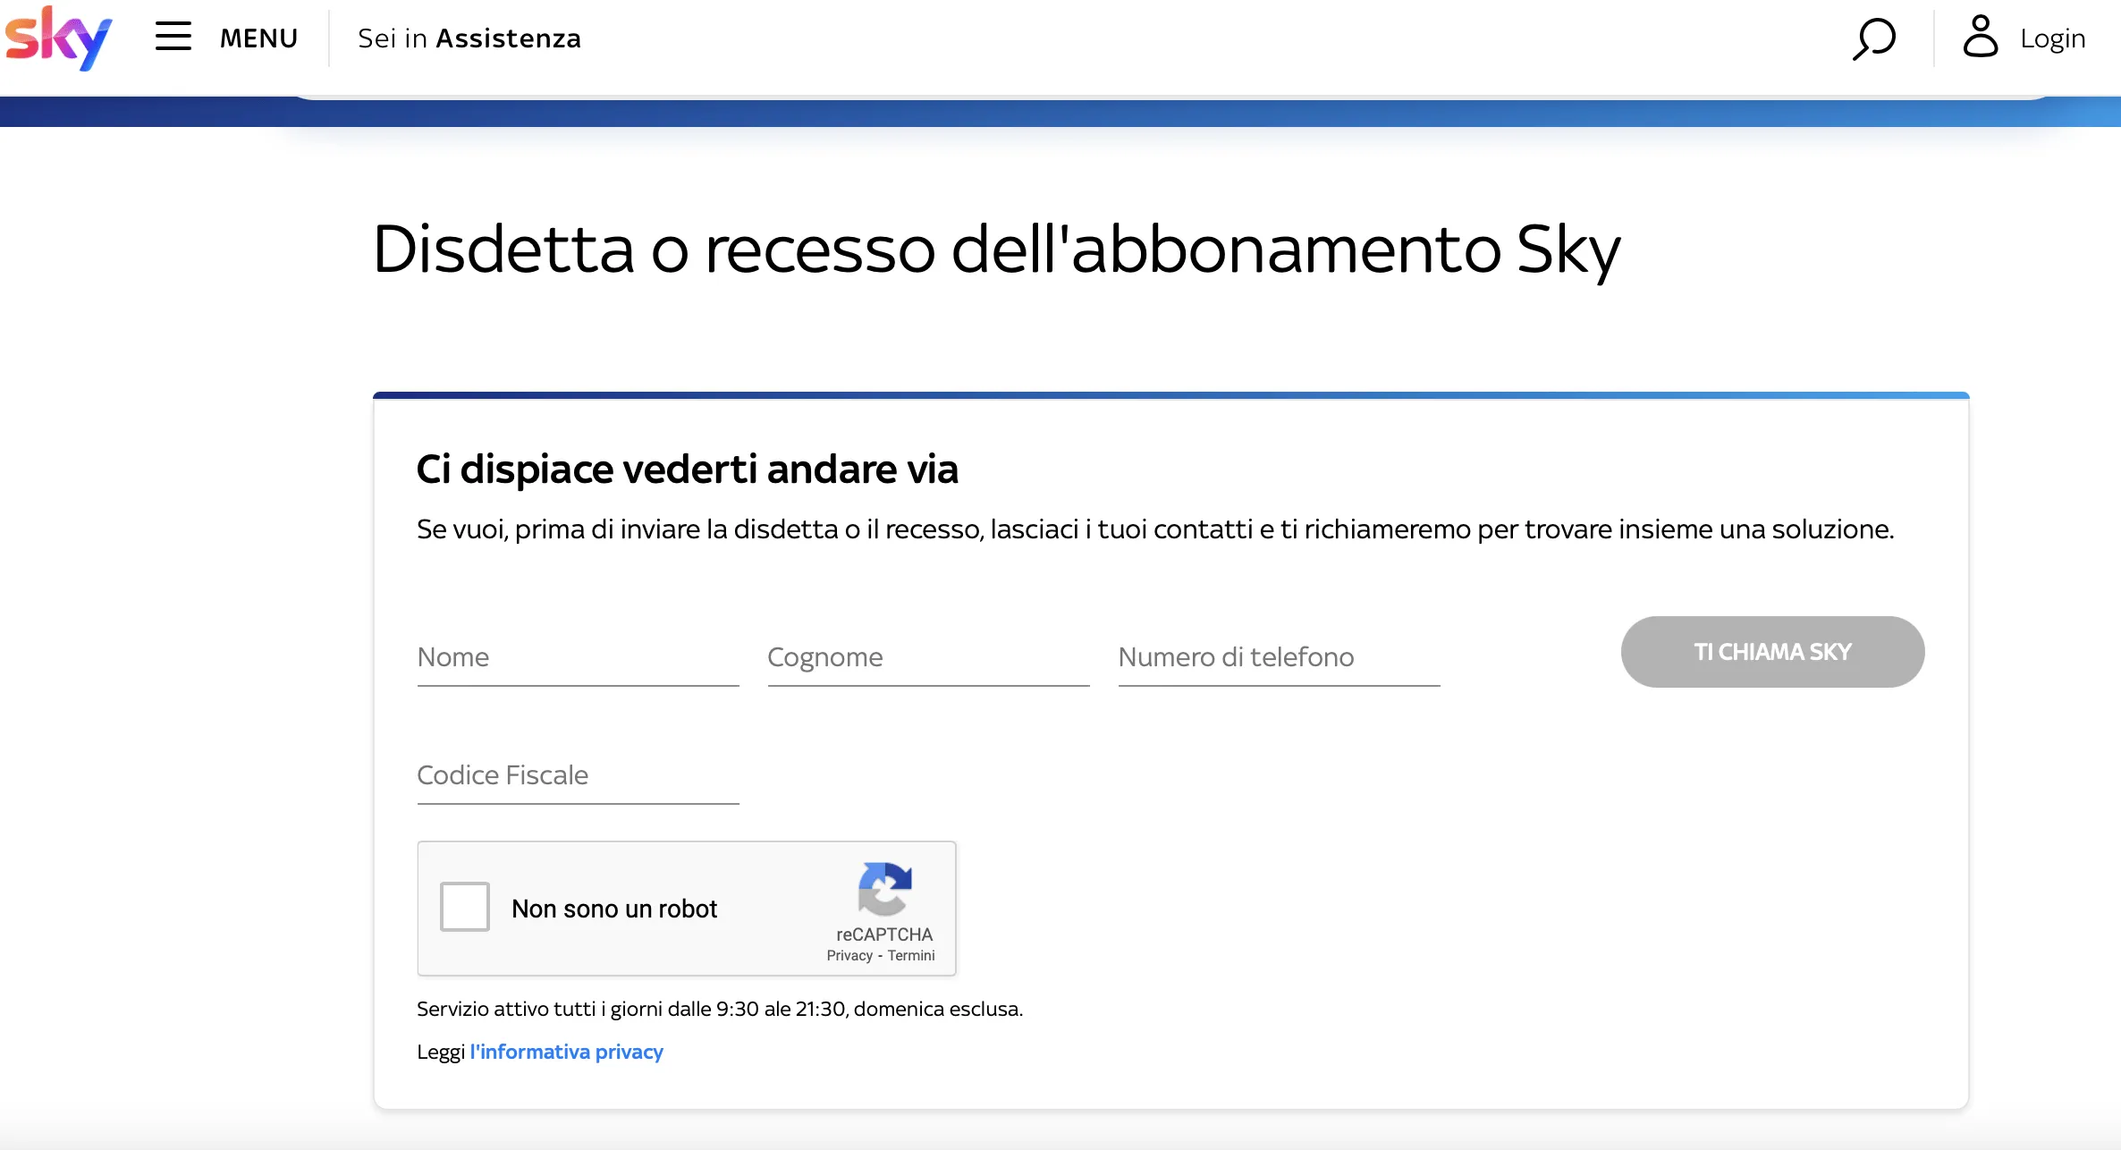Image resolution: width=2121 pixels, height=1150 pixels.
Task: Open the Login link
Action: pyautogui.click(x=2052, y=38)
